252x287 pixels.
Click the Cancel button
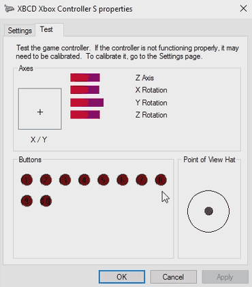173,277
